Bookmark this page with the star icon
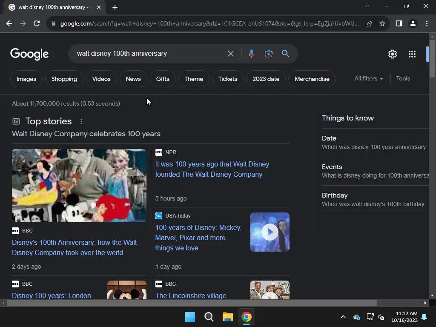The width and height of the screenshot is (436, 327). tap(382, 24)
